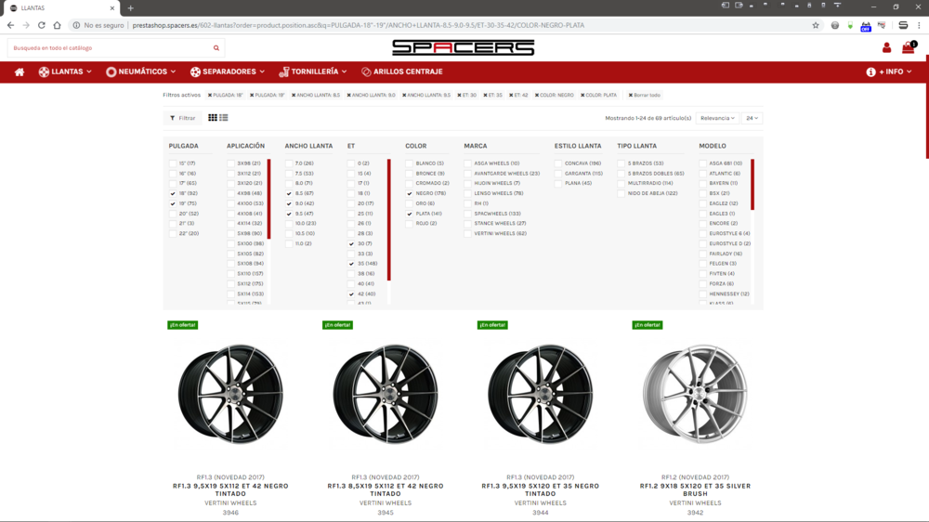Open a new browser tab
The height and width of the screenshot is (522, 929).
click(x=130, y=8)
